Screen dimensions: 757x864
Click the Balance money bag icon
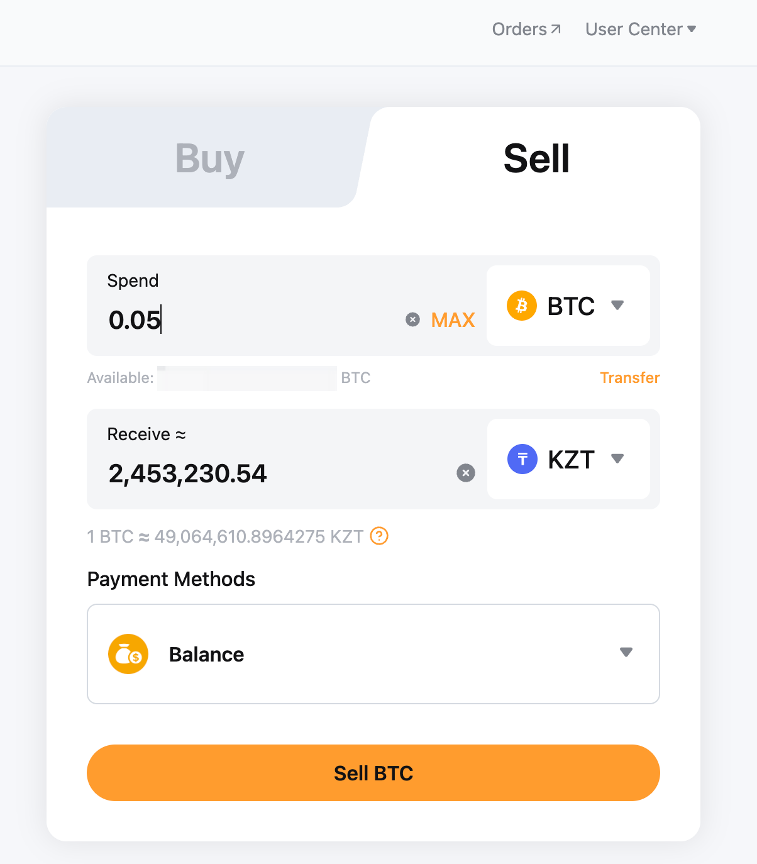coord(128,654)
